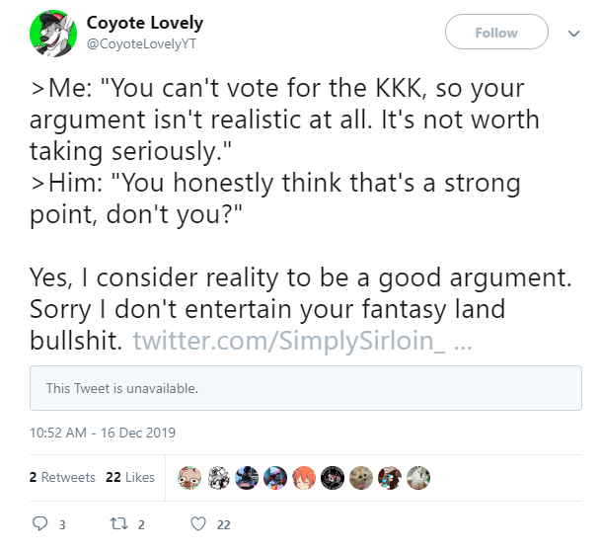Open the beige hamster liker avatar

click(361, 478)
